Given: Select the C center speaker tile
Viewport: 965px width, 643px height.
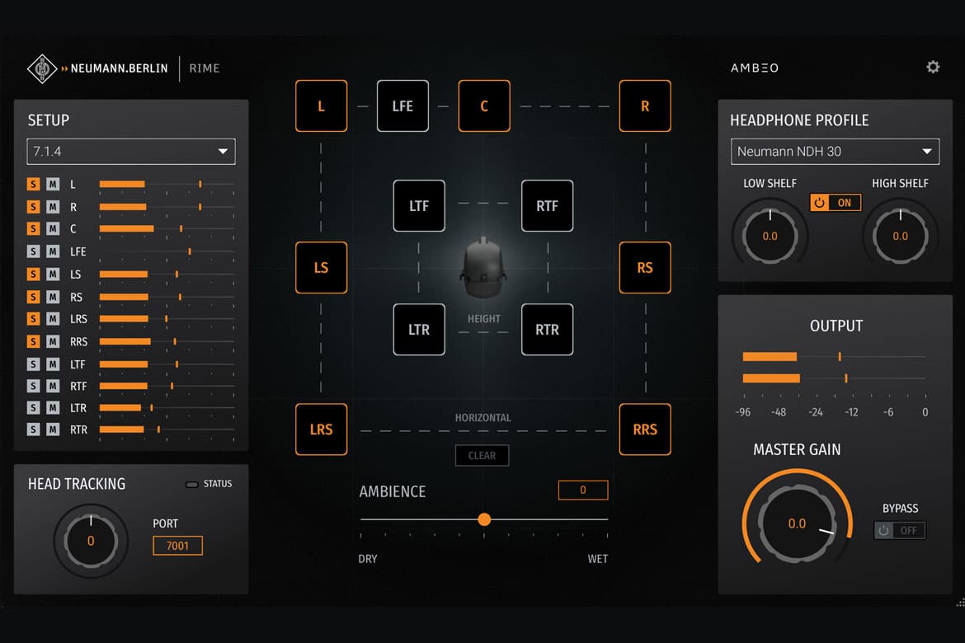Looking at the screenshot, I should point(484,106).
